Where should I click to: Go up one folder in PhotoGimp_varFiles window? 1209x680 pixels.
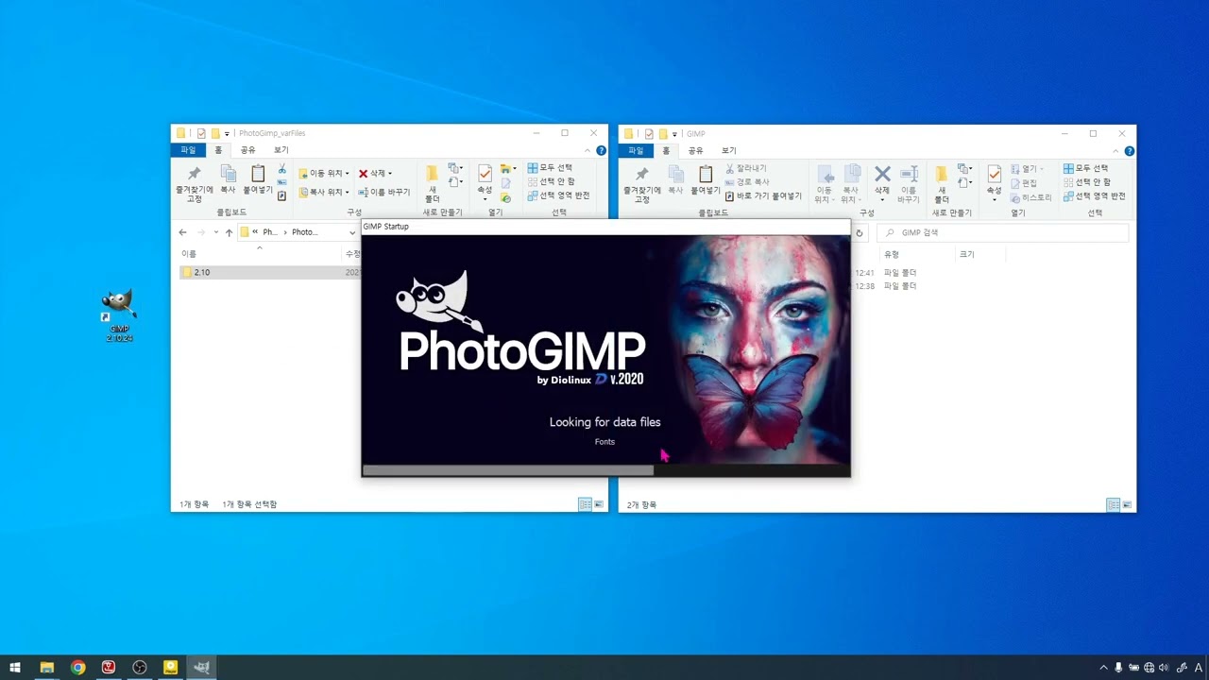tap(229, 232)
